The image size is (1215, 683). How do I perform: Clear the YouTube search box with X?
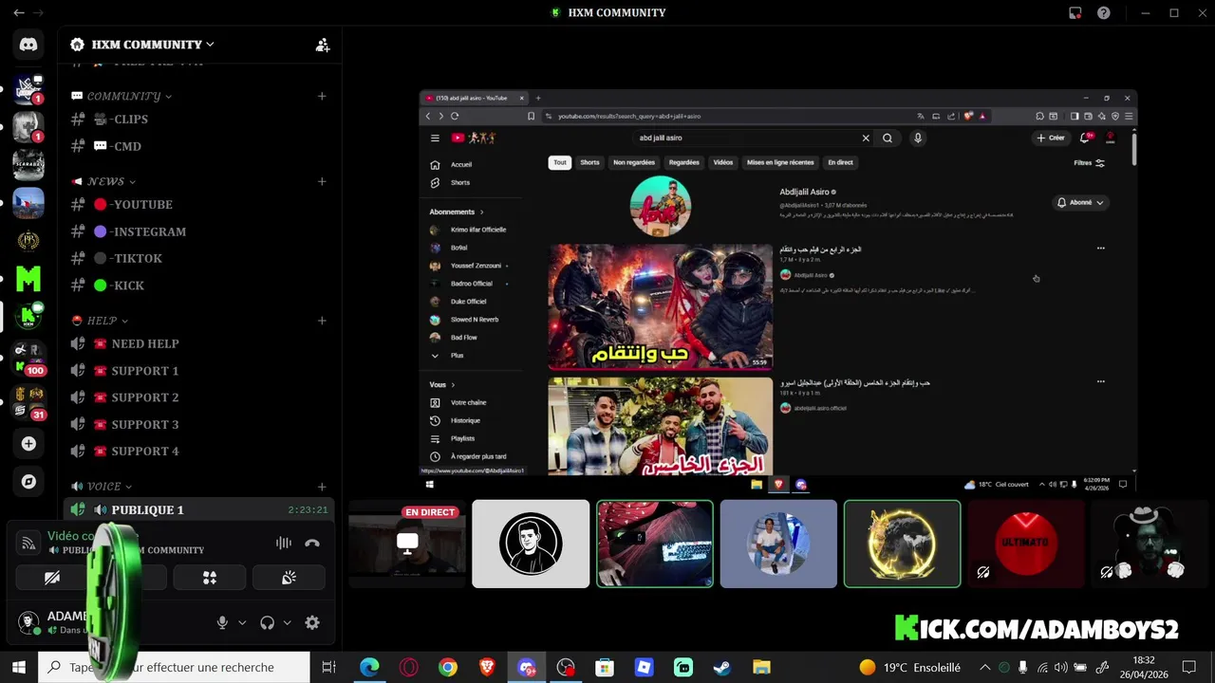[x=866, y=138]
